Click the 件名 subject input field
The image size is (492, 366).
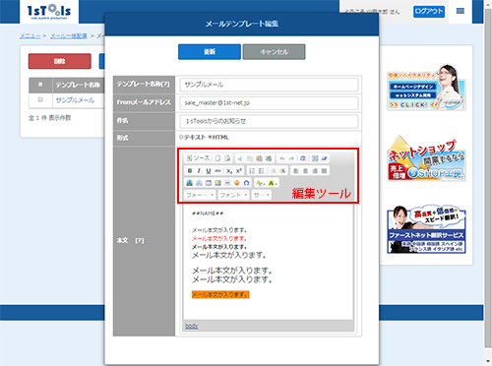269,121
